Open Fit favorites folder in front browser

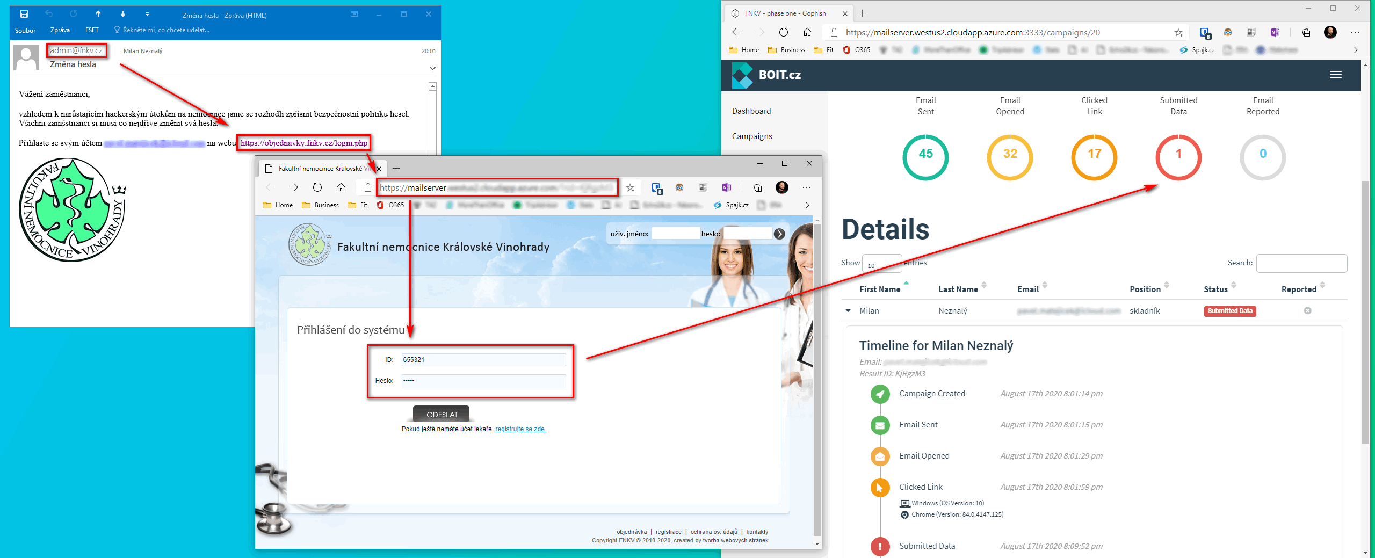coord(358,205)
